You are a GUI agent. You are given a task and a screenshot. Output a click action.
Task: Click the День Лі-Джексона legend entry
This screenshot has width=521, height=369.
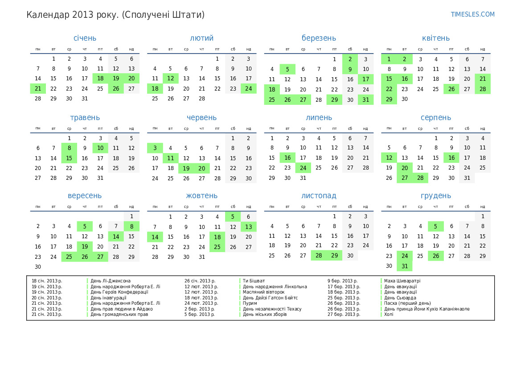point(111,281)
